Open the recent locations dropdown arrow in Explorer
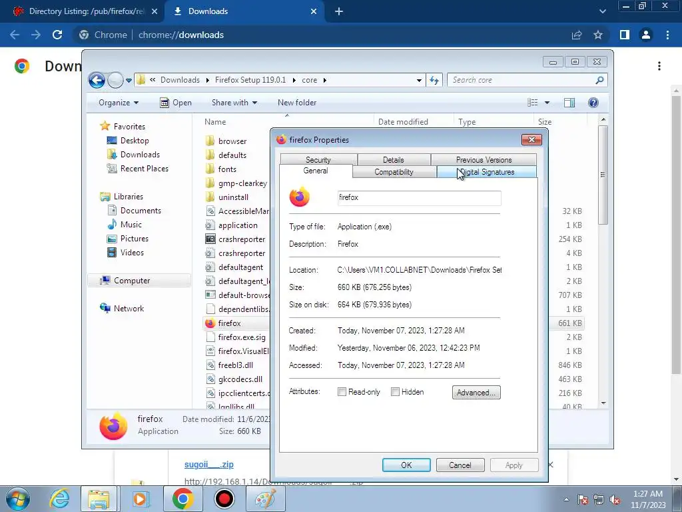The height and width of the screenshot is (512, 682). pos(129,81)
